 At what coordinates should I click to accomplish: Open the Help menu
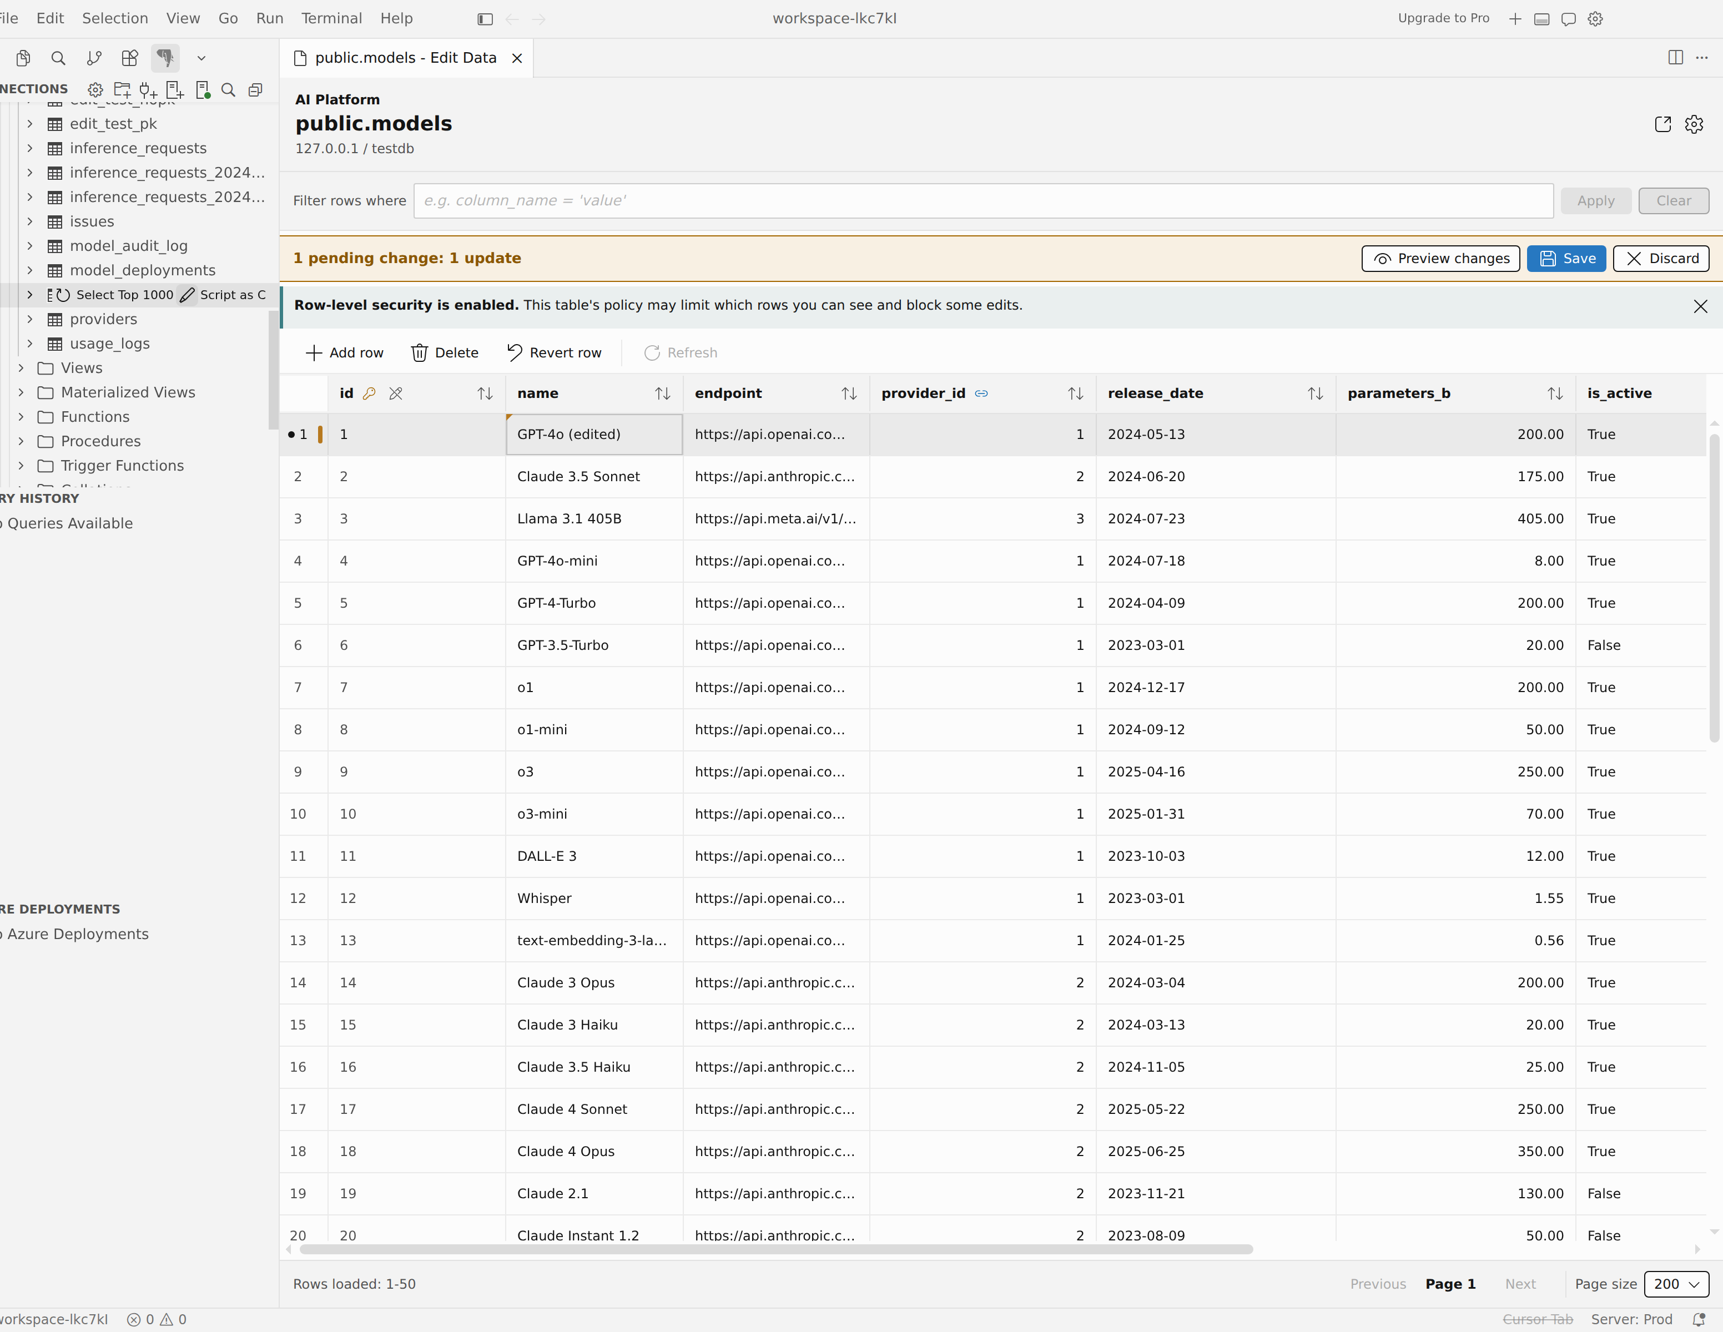[x=396, y=18]
